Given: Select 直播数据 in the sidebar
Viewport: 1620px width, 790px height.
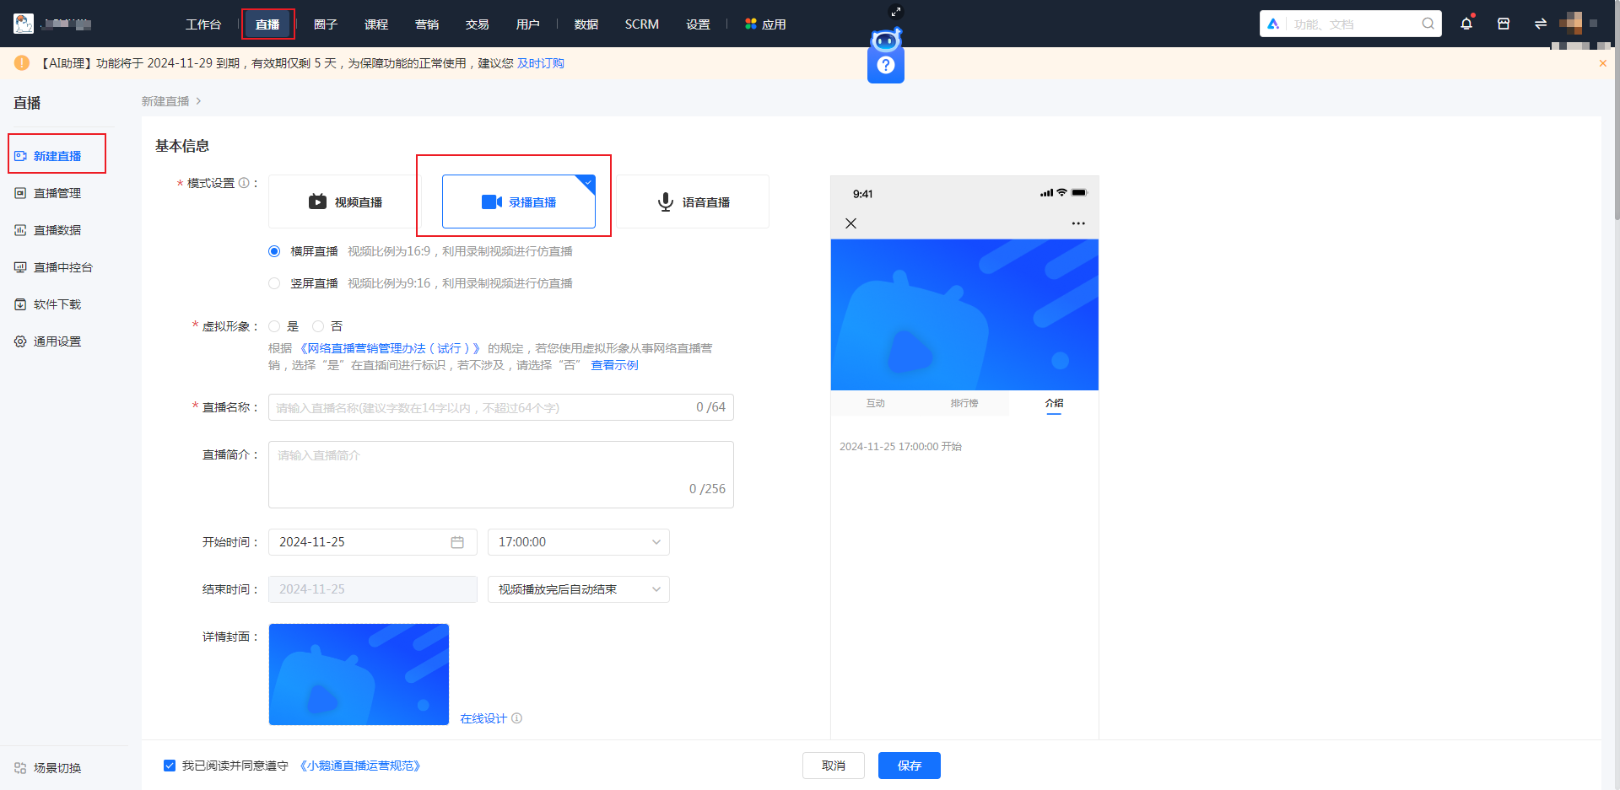Looking at the screenshot, I should pyautogui.click(x=57, y=229).
